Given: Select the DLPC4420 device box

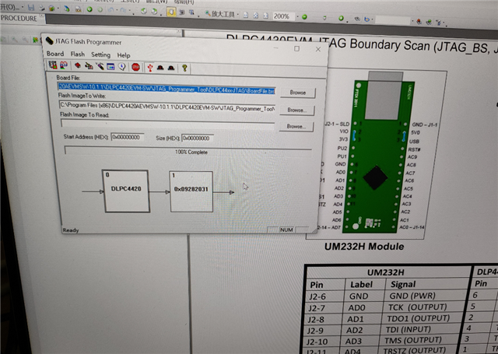Looking at the screenshot, I should coord(126,191).
